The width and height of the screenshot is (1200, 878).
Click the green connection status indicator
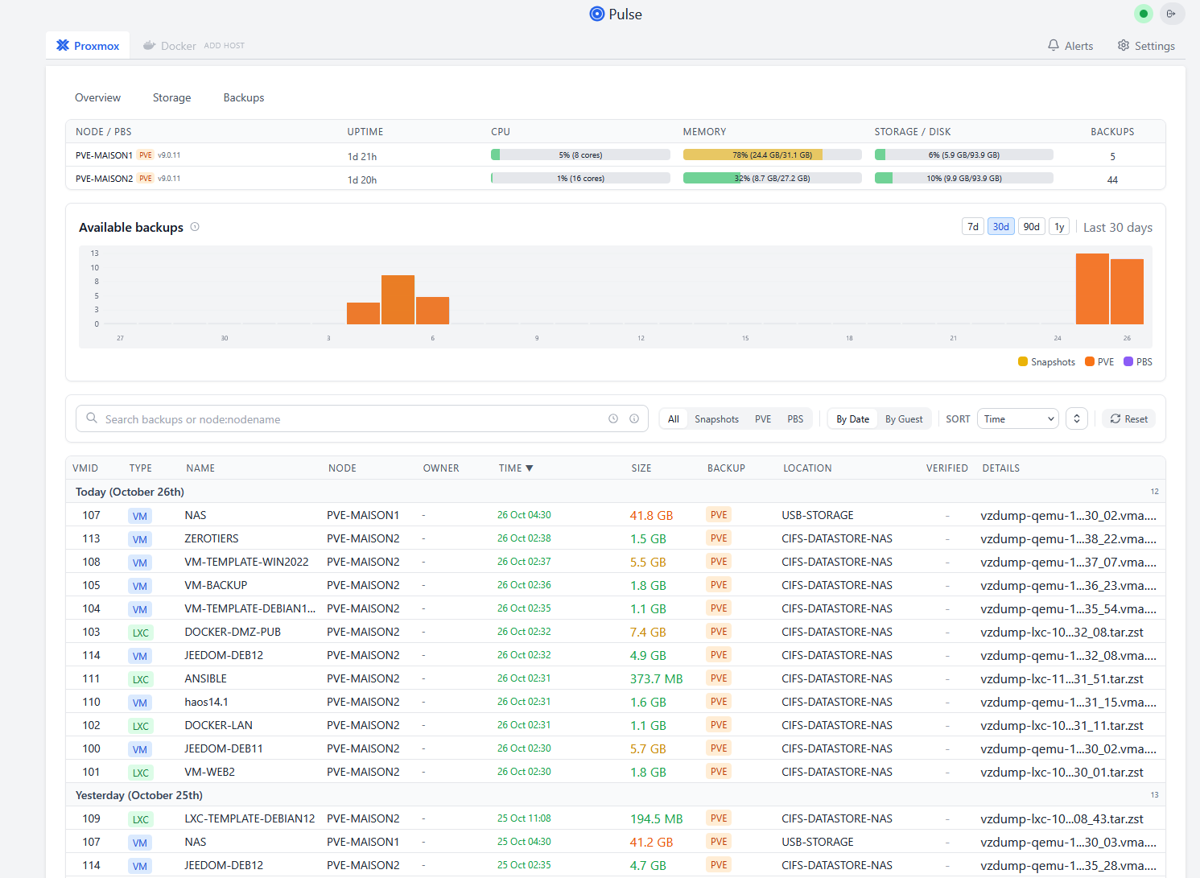[x=1143, y=14]
